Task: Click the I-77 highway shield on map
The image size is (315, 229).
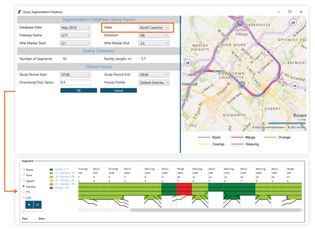Action: [x=240, y=23]
